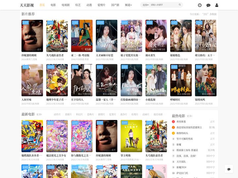Image resolution: width=238 pixels, height=178 pixels.
Task: Filter latest movies by 剧情片
Action: tap(101, 114)
